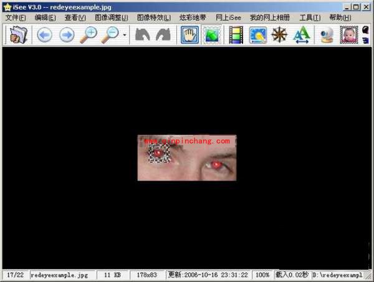Viewport: 374px width, 282px height.
Task: Click the webcam icon
Action: tap(327, 35)
